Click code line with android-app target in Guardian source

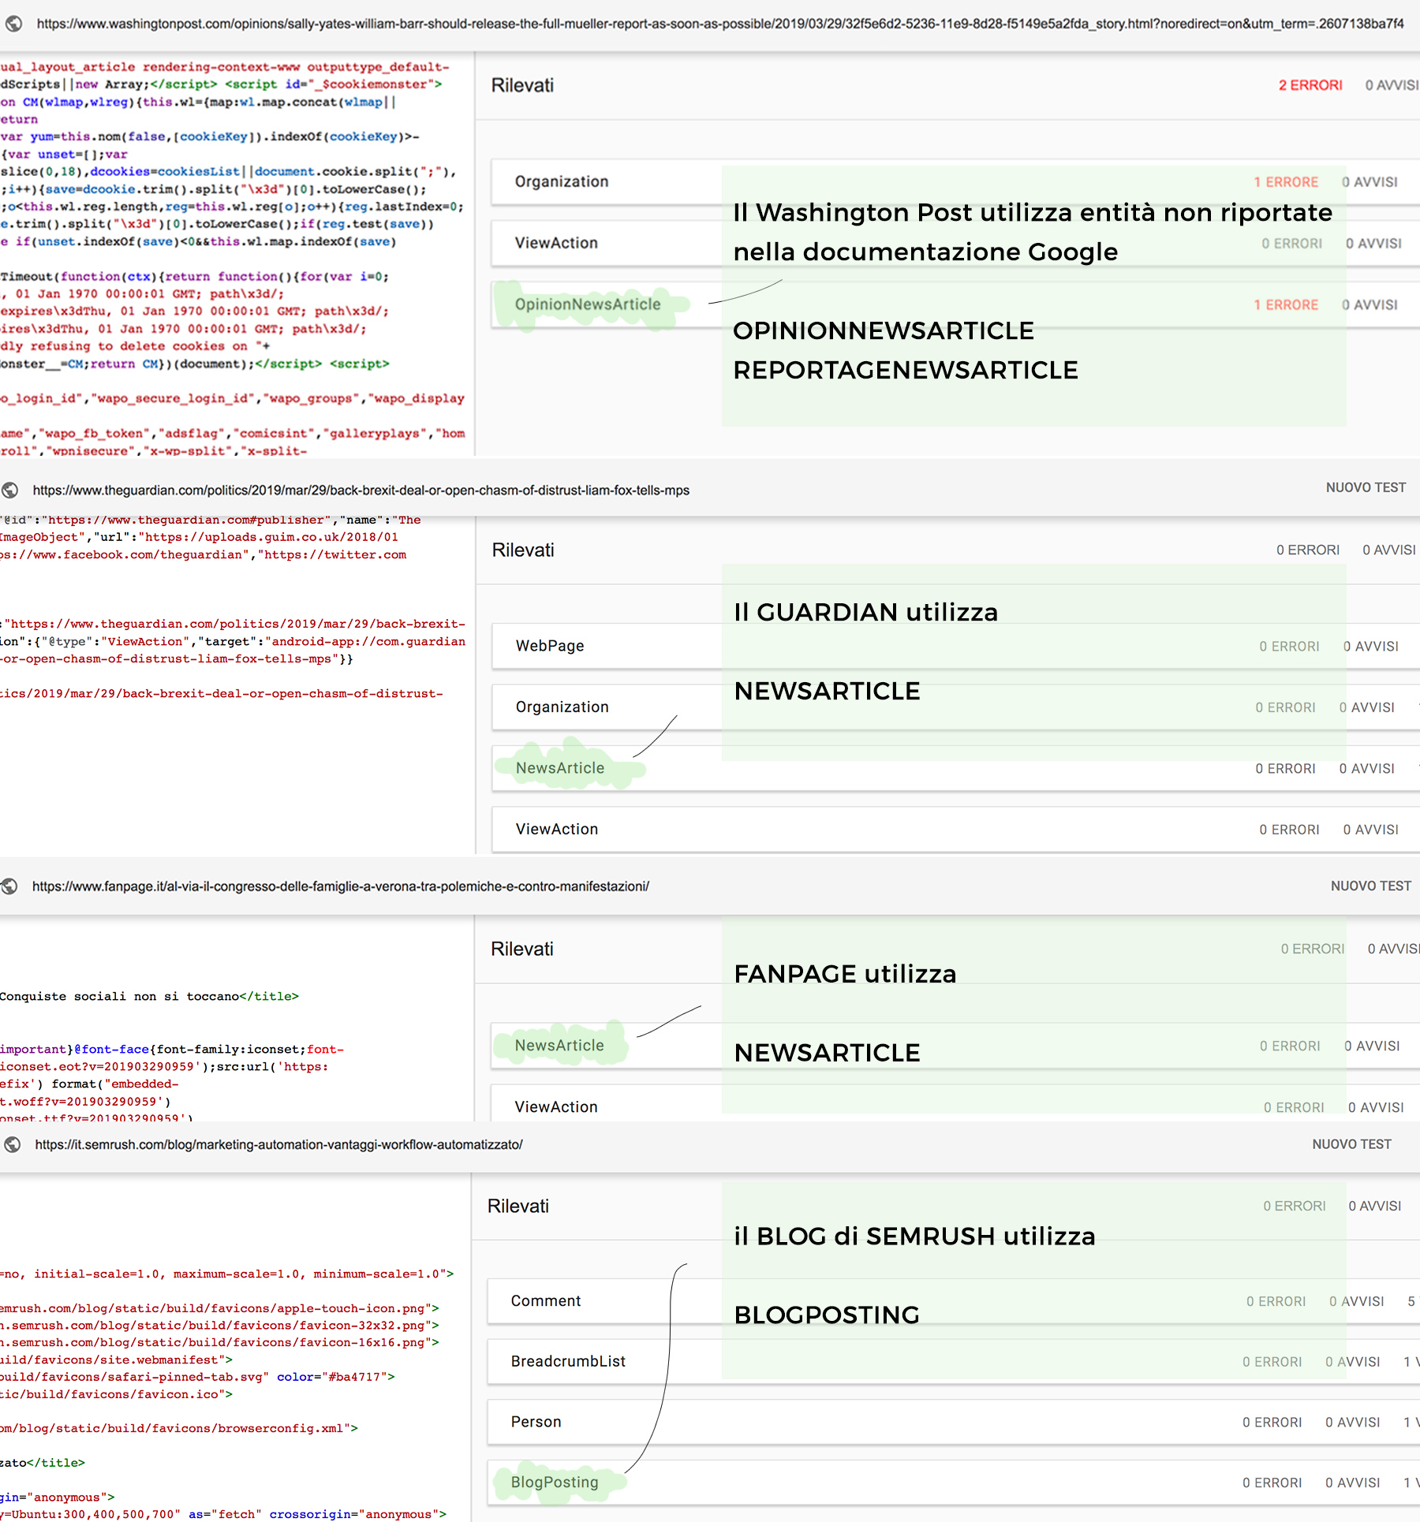click(x=233, y=642)
